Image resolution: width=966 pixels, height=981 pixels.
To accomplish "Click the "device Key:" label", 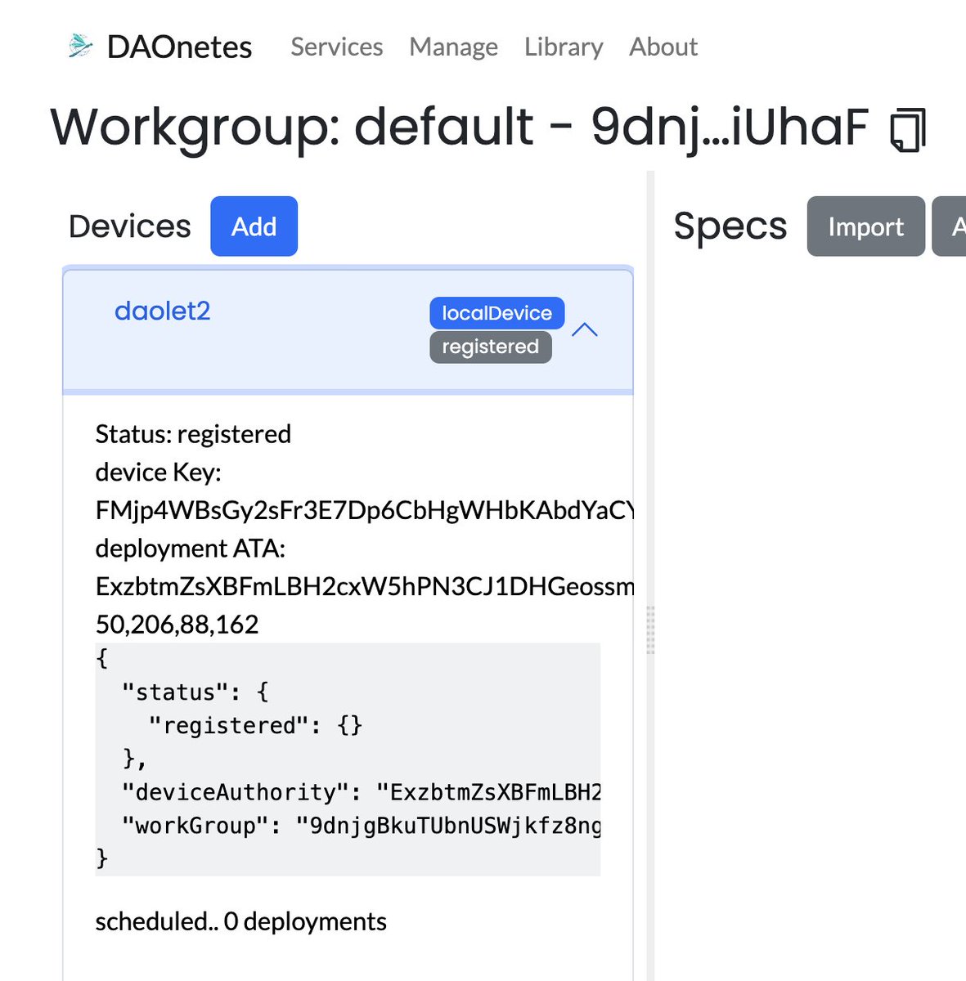I will [159, 472].
